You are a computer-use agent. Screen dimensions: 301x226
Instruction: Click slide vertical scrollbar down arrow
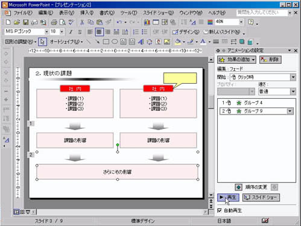point(211,195)
